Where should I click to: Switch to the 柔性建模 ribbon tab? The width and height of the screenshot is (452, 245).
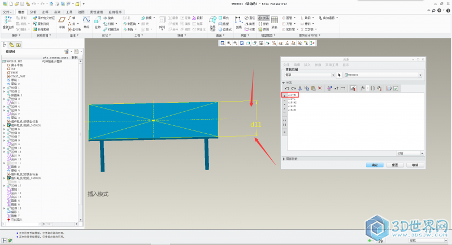pos(96,12)
